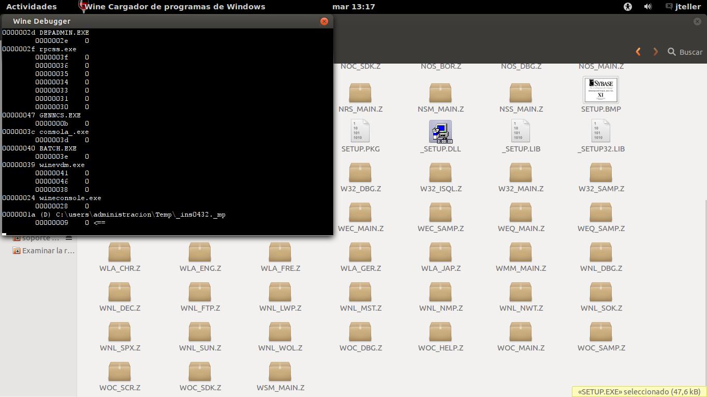Select the WNL_NWT.Z archive icon
Image resolution: width=707 pixels, height=397 pixels.
521,292
